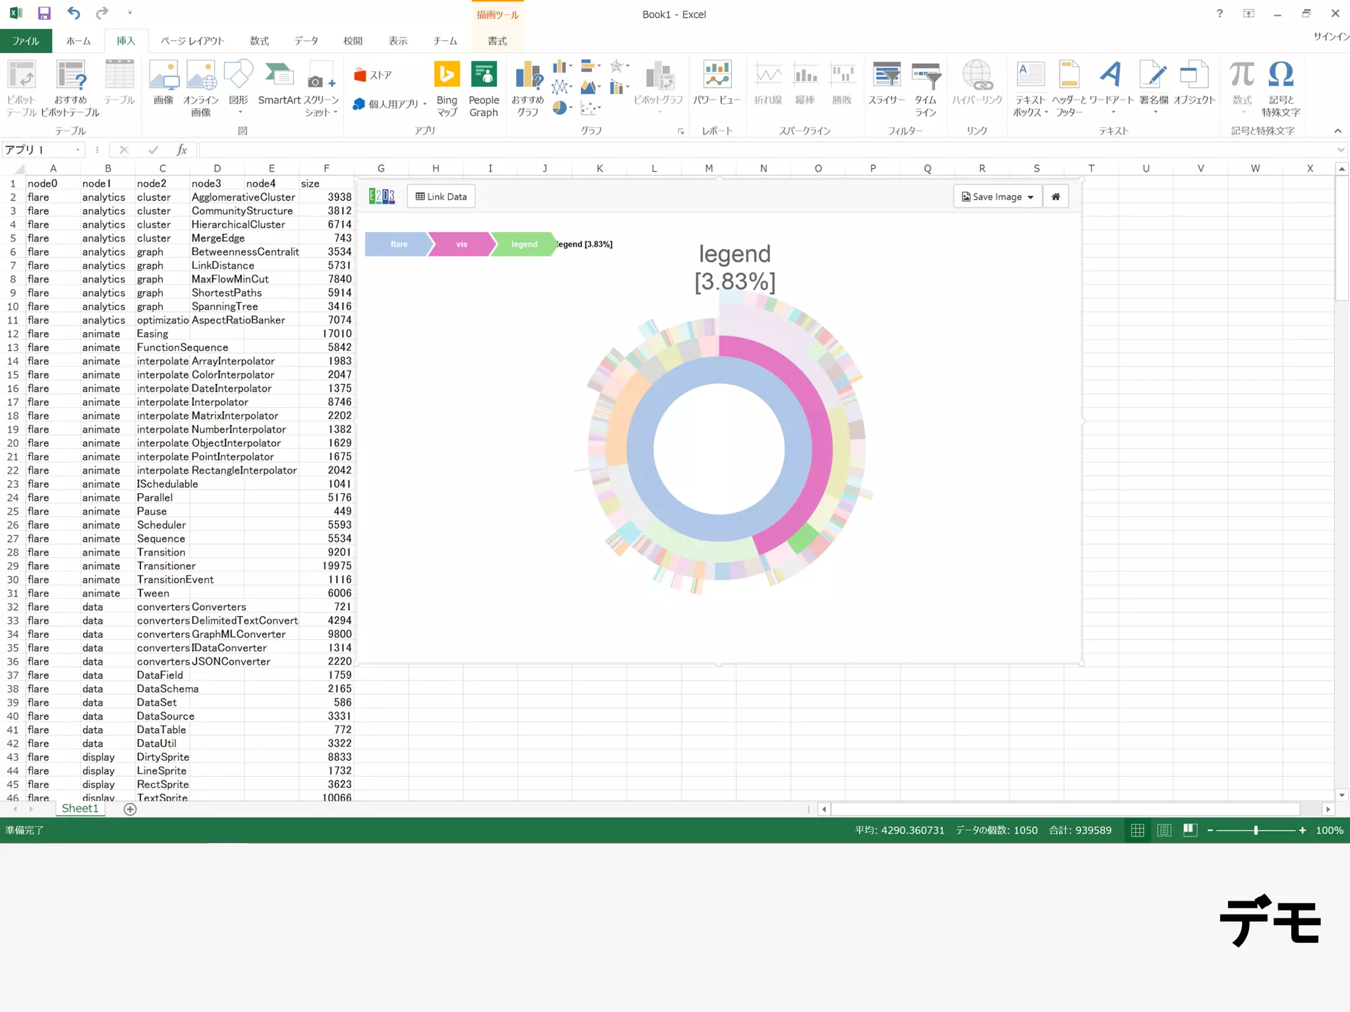Open the ファイル menu tab
This screenshot has height=1012, width=1350.
pos(26,41)
